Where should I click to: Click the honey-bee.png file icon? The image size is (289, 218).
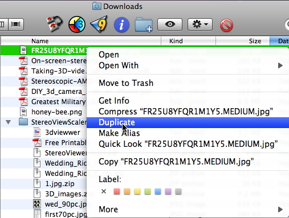click(x=23, y=112)
